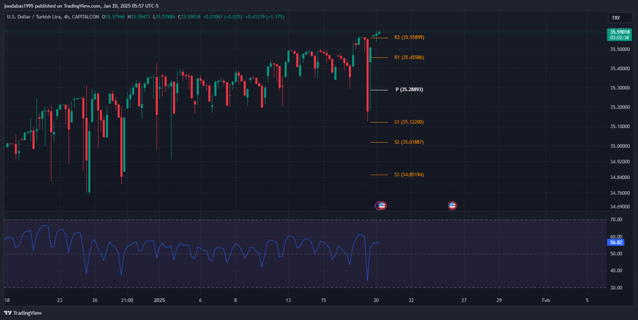
Task: Click the Feb label on the time axis
Action: point(546,300)
